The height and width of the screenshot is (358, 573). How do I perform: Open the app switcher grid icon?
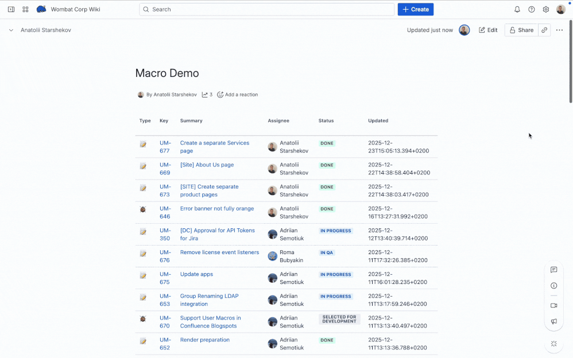(x=25, y=9)
